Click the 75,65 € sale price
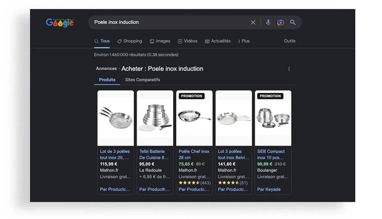 point(186,164)
